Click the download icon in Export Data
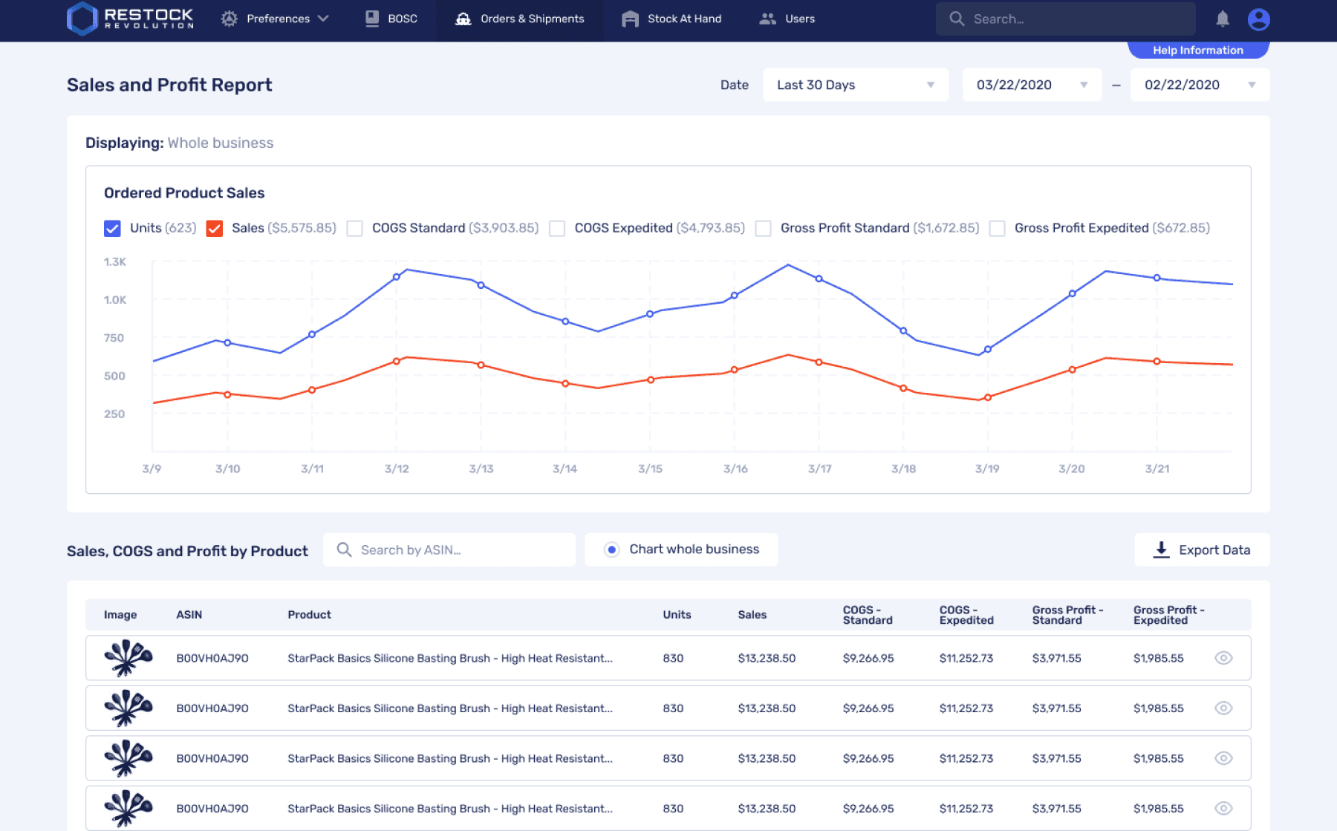The height and width of the screenshot is (831, 1337). coord(1161,550)
